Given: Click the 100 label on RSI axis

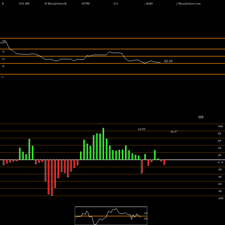Looking at the screenshot, I should tap(4, 41).
